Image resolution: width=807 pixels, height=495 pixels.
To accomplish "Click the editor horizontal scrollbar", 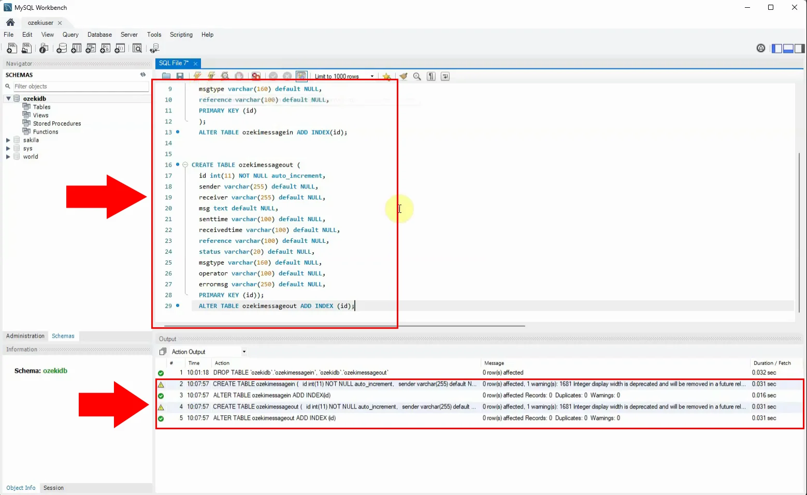I will (x=344, y=326).
